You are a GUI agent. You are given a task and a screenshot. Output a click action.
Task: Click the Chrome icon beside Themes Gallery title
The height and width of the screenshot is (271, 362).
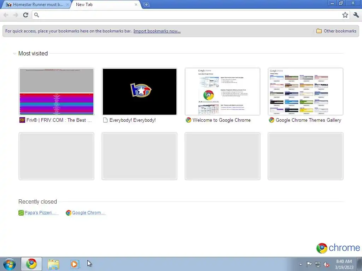[271, 120]
